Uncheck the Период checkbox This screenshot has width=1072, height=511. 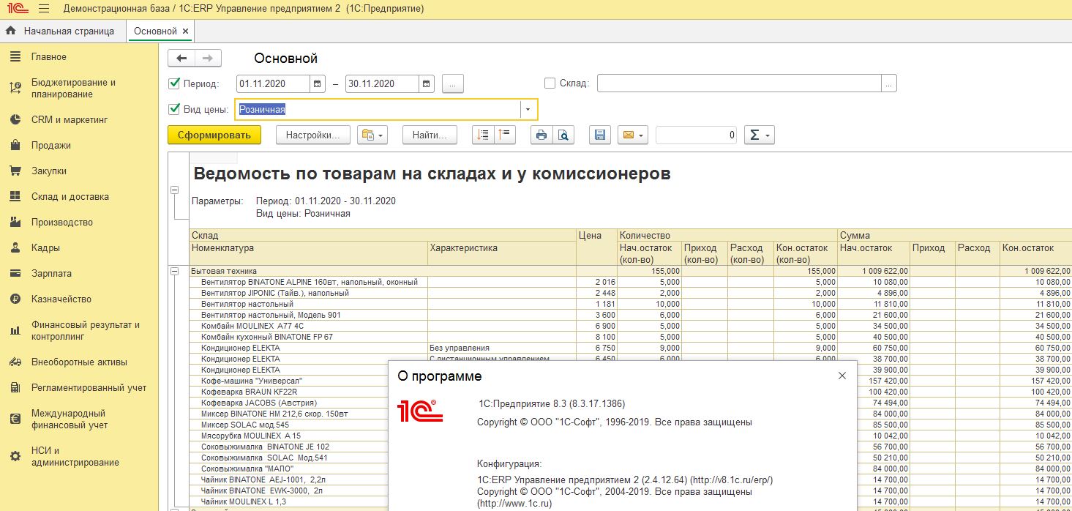click(x=174, y=83)
